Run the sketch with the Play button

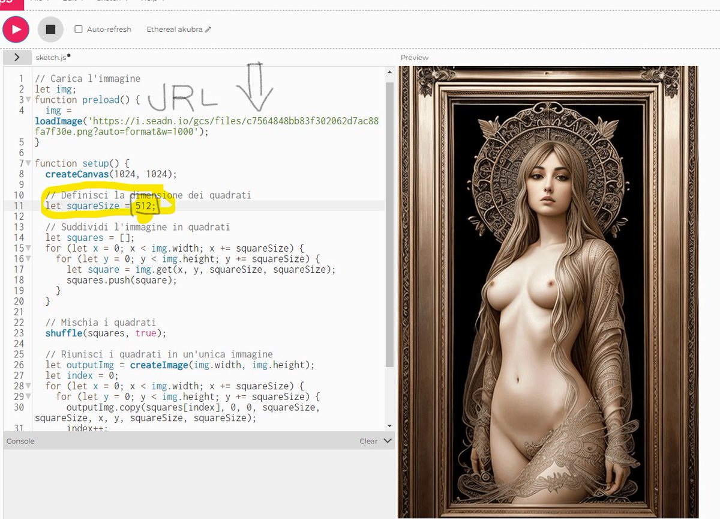[x=16, y=29]
